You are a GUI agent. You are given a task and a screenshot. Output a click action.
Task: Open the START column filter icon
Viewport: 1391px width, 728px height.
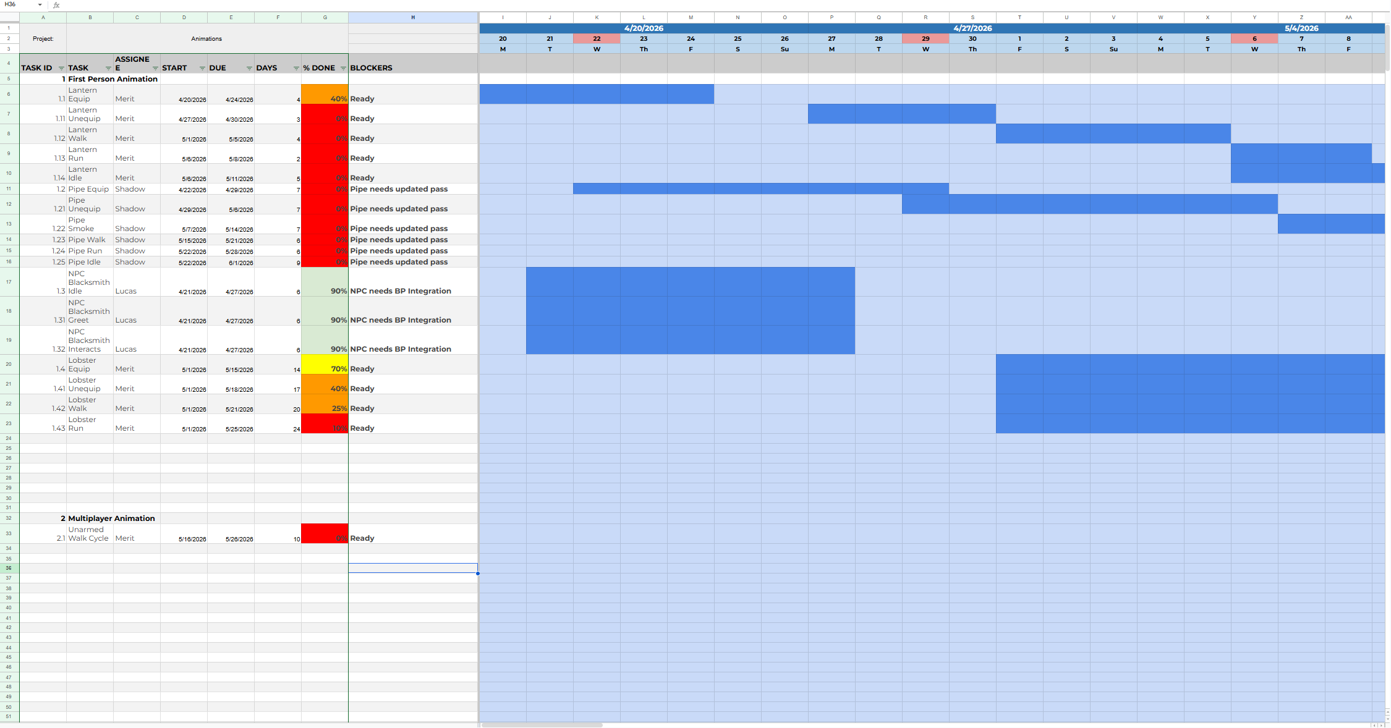[202, 69]
